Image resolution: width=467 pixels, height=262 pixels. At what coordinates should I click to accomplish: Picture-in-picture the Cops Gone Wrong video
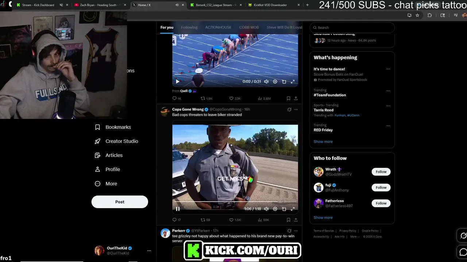coord(284,209)
